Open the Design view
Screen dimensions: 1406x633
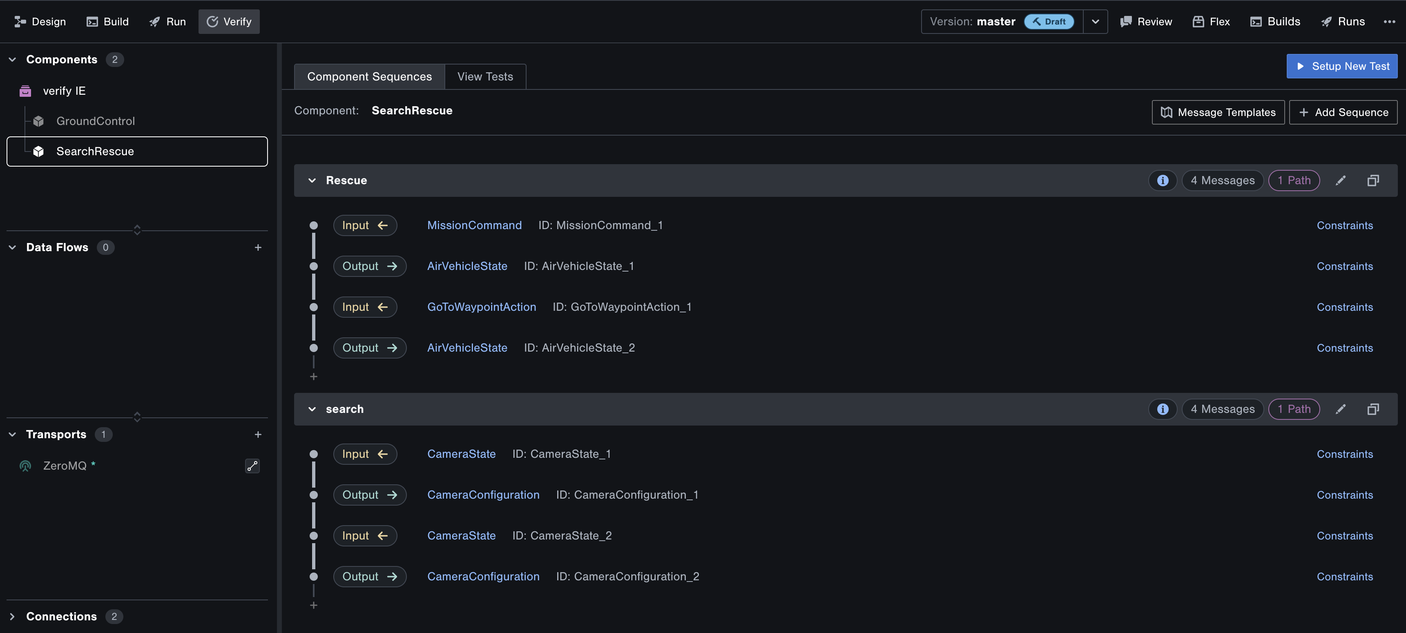(40, 21)
